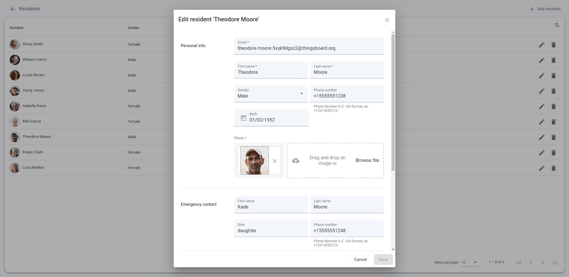Click the Save button
569x277 pixels.
(x=384, y=260)
